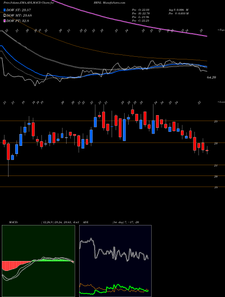225x297 pixels.
Task: Open the MACD histogram panel
Action: [x=38, y=261]
